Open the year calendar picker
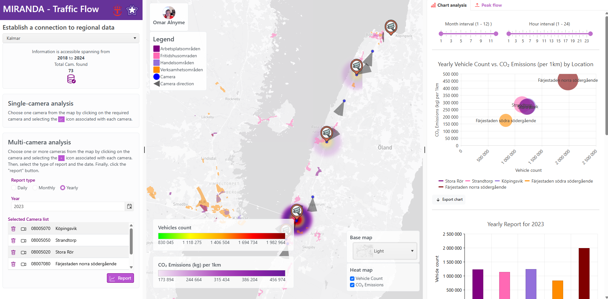 pyautogui.click(x=129, y=206)
